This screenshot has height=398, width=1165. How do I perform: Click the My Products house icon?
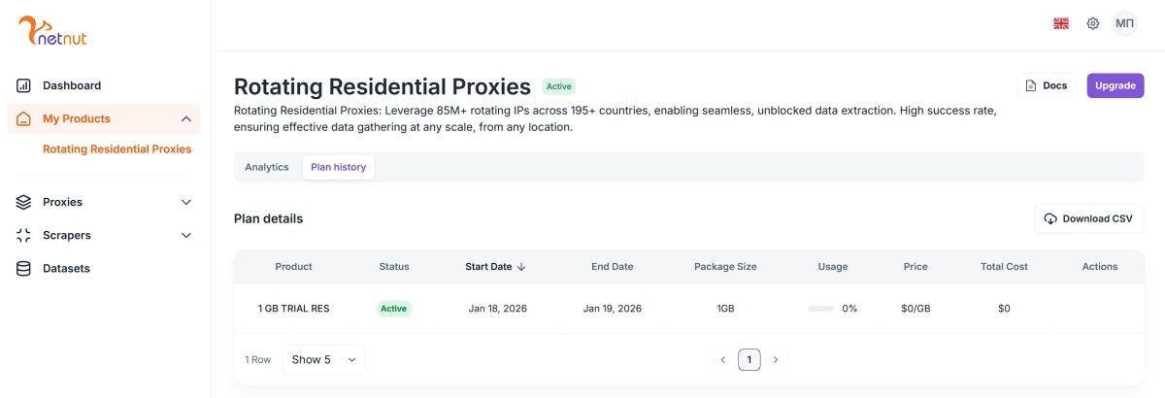(x=24, y=118)
